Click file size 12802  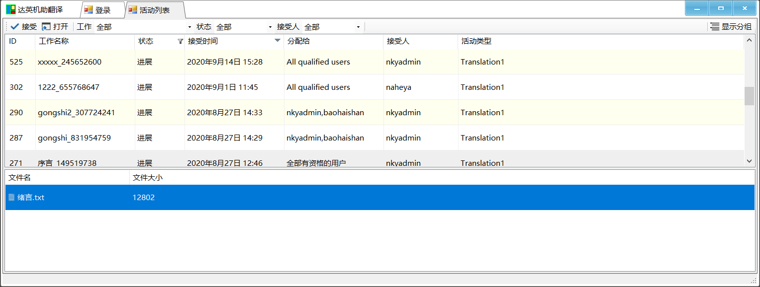tap(143, 198)
